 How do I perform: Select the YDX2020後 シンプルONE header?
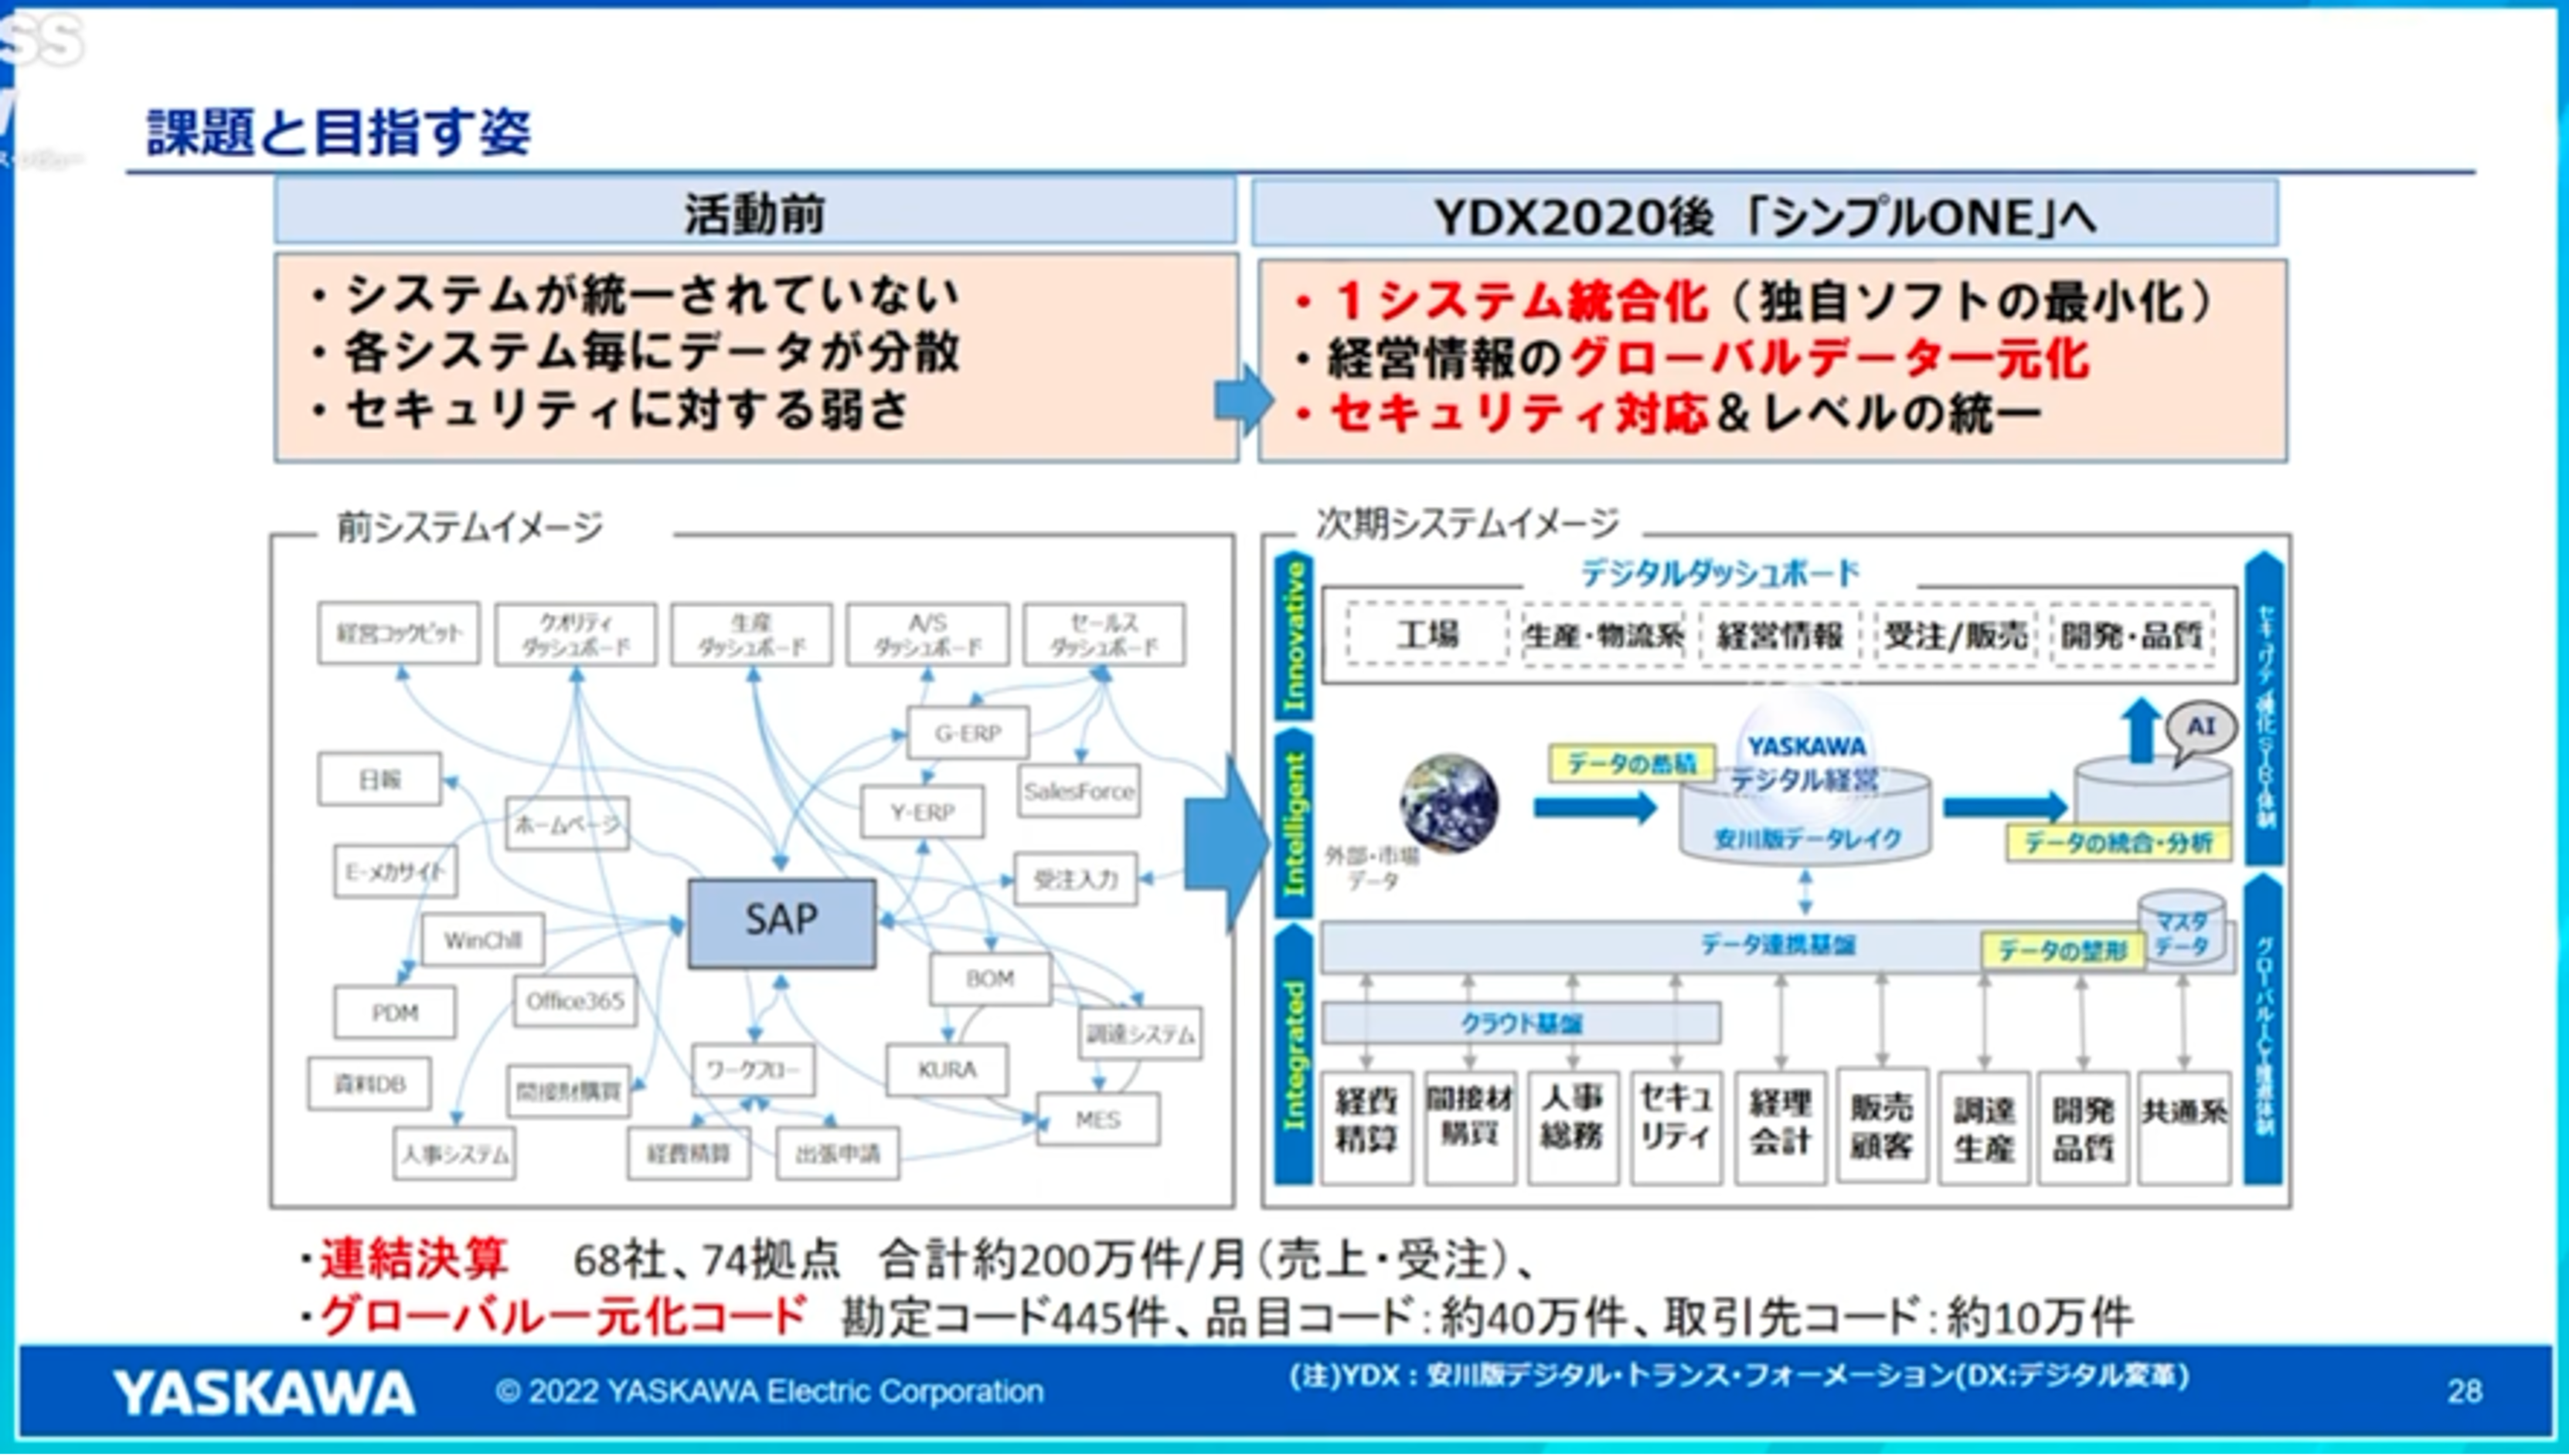(1764, 215)
